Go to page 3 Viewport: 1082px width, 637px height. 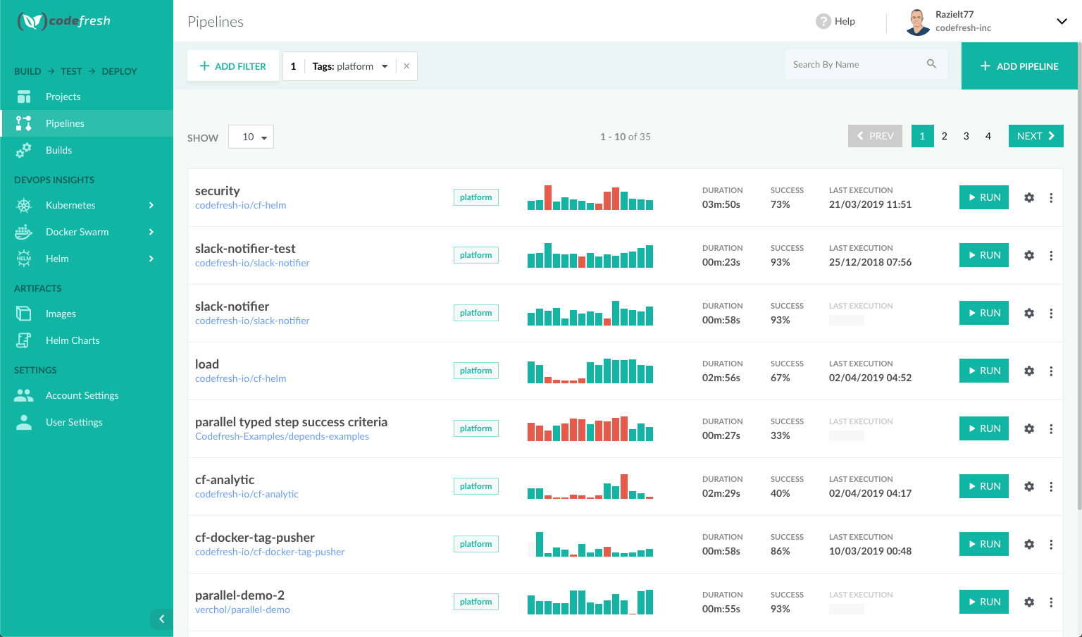(x=966, y=136)
